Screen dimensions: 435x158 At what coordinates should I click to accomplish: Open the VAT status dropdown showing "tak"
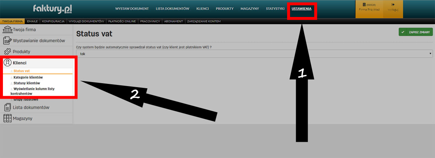pyautogui.click(x=254, y=54)
